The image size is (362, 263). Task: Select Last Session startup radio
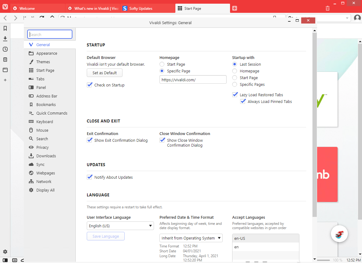tap(235, 64)
